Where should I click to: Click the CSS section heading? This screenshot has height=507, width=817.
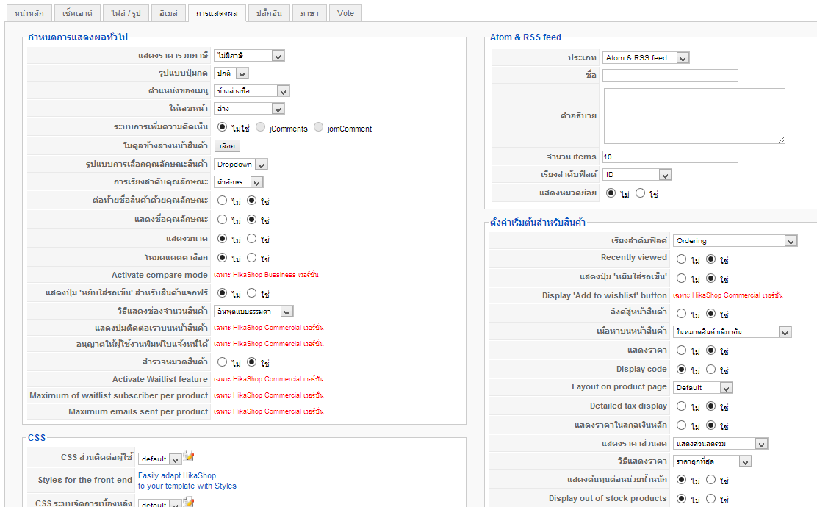pos(37,438)
